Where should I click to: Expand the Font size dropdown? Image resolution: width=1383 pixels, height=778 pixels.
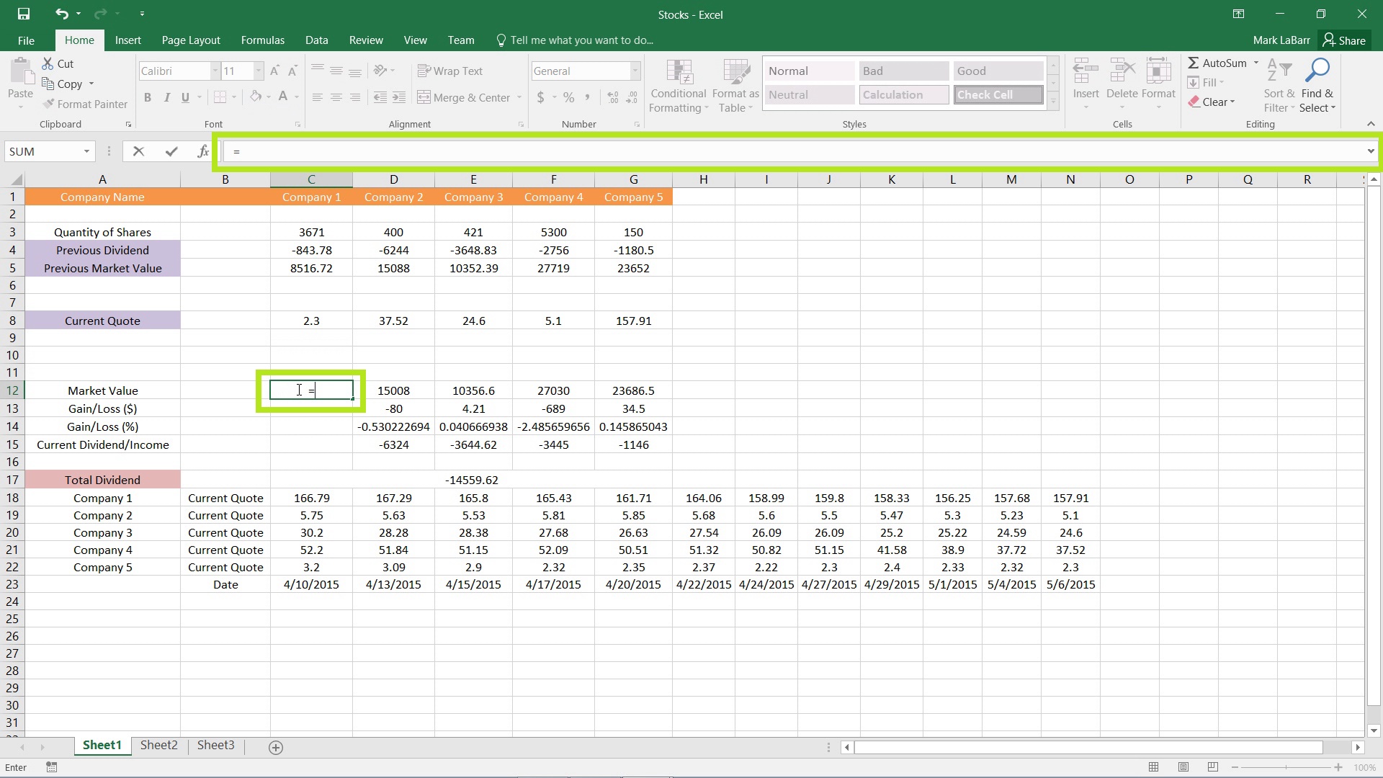257,71
